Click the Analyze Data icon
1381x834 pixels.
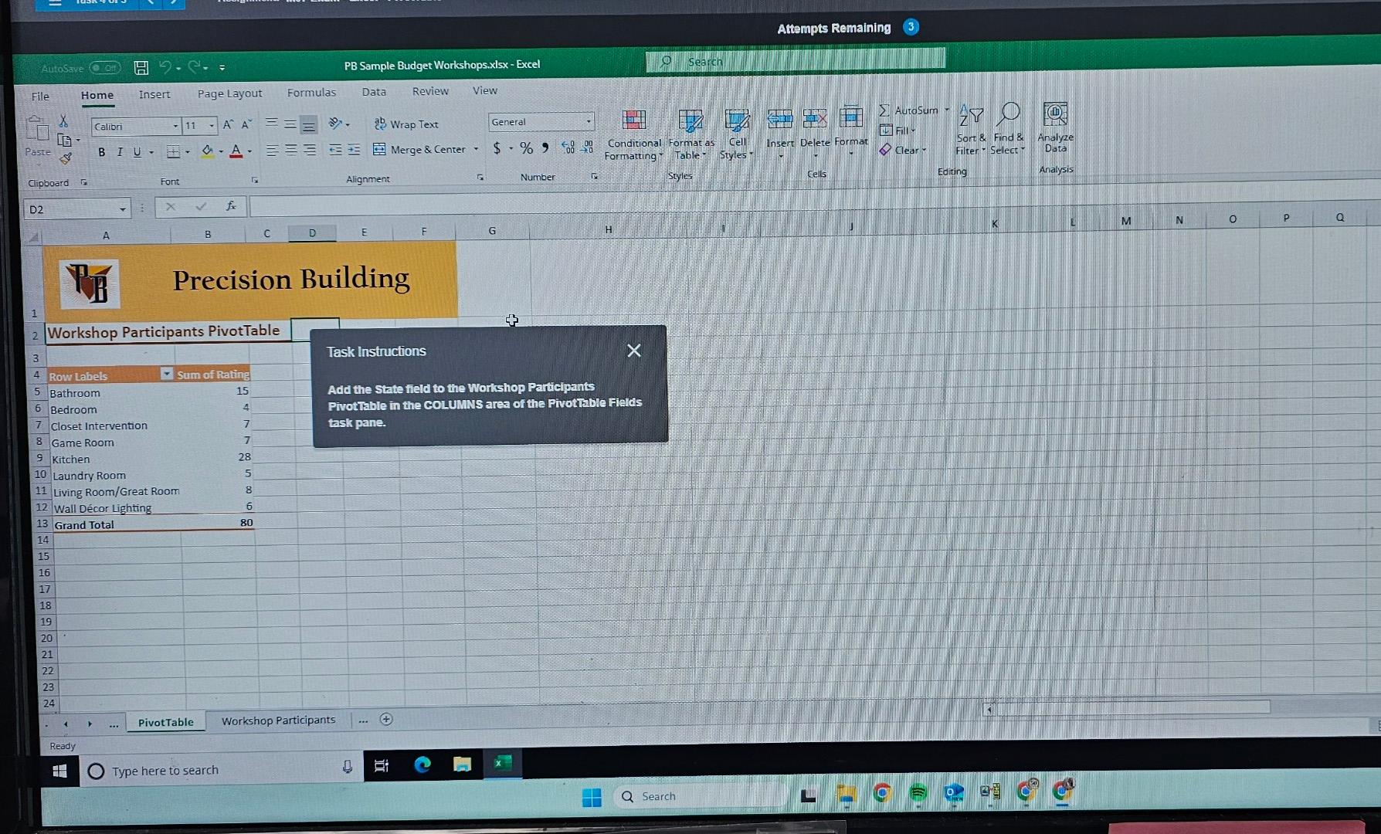coord(1055,124)
